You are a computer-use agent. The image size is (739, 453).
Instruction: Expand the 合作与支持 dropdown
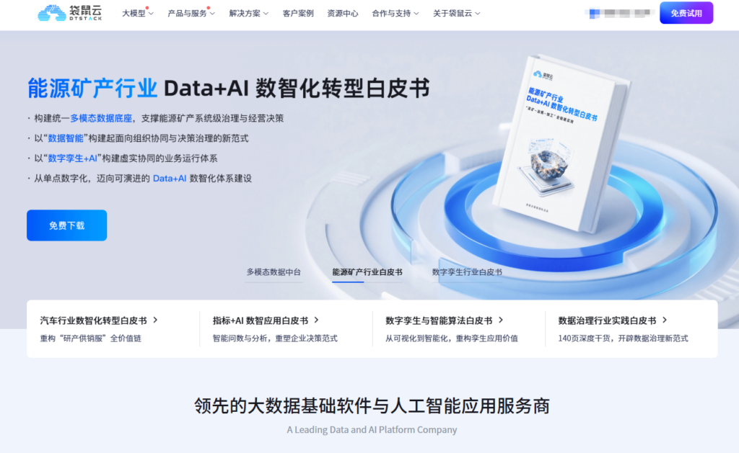click(393, 13)
